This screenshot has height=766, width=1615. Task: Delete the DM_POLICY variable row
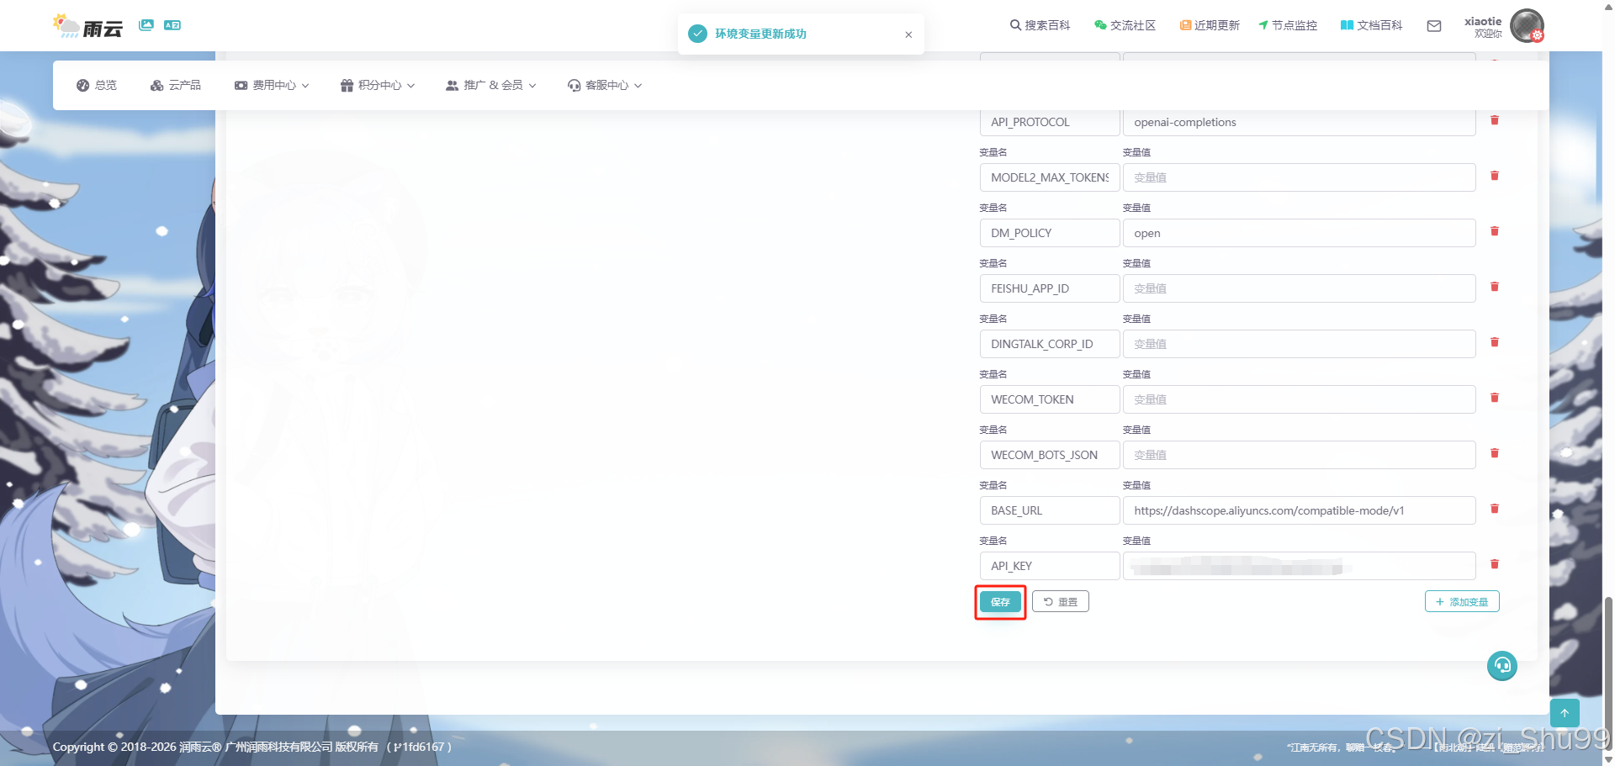click(x=1495, y=231)
